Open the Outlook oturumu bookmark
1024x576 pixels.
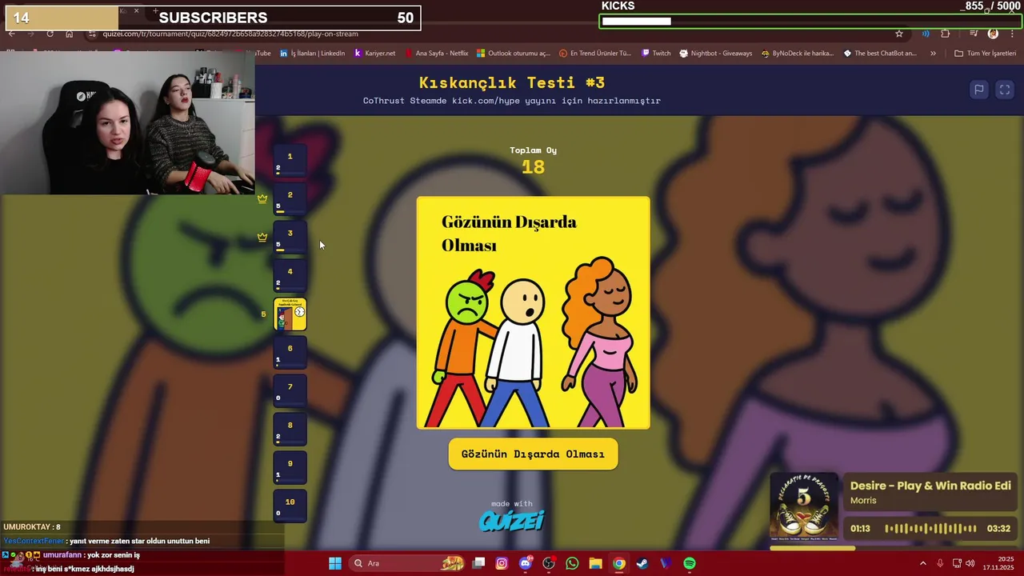click(x=514, y=54)
